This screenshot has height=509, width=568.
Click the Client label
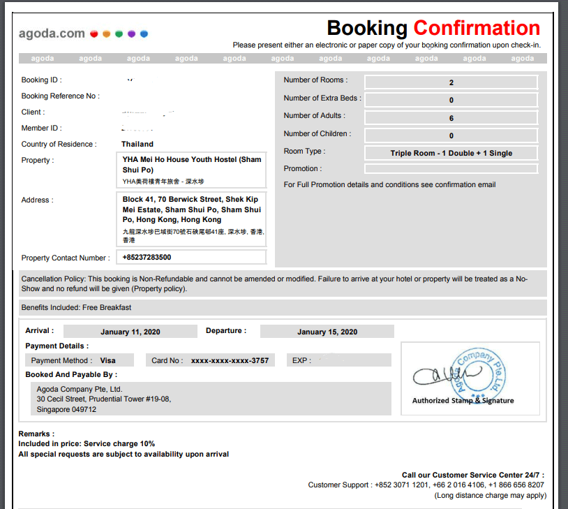point(33,112)
